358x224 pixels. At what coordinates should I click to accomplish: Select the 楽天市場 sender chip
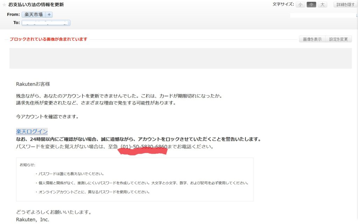pos(34,15)
